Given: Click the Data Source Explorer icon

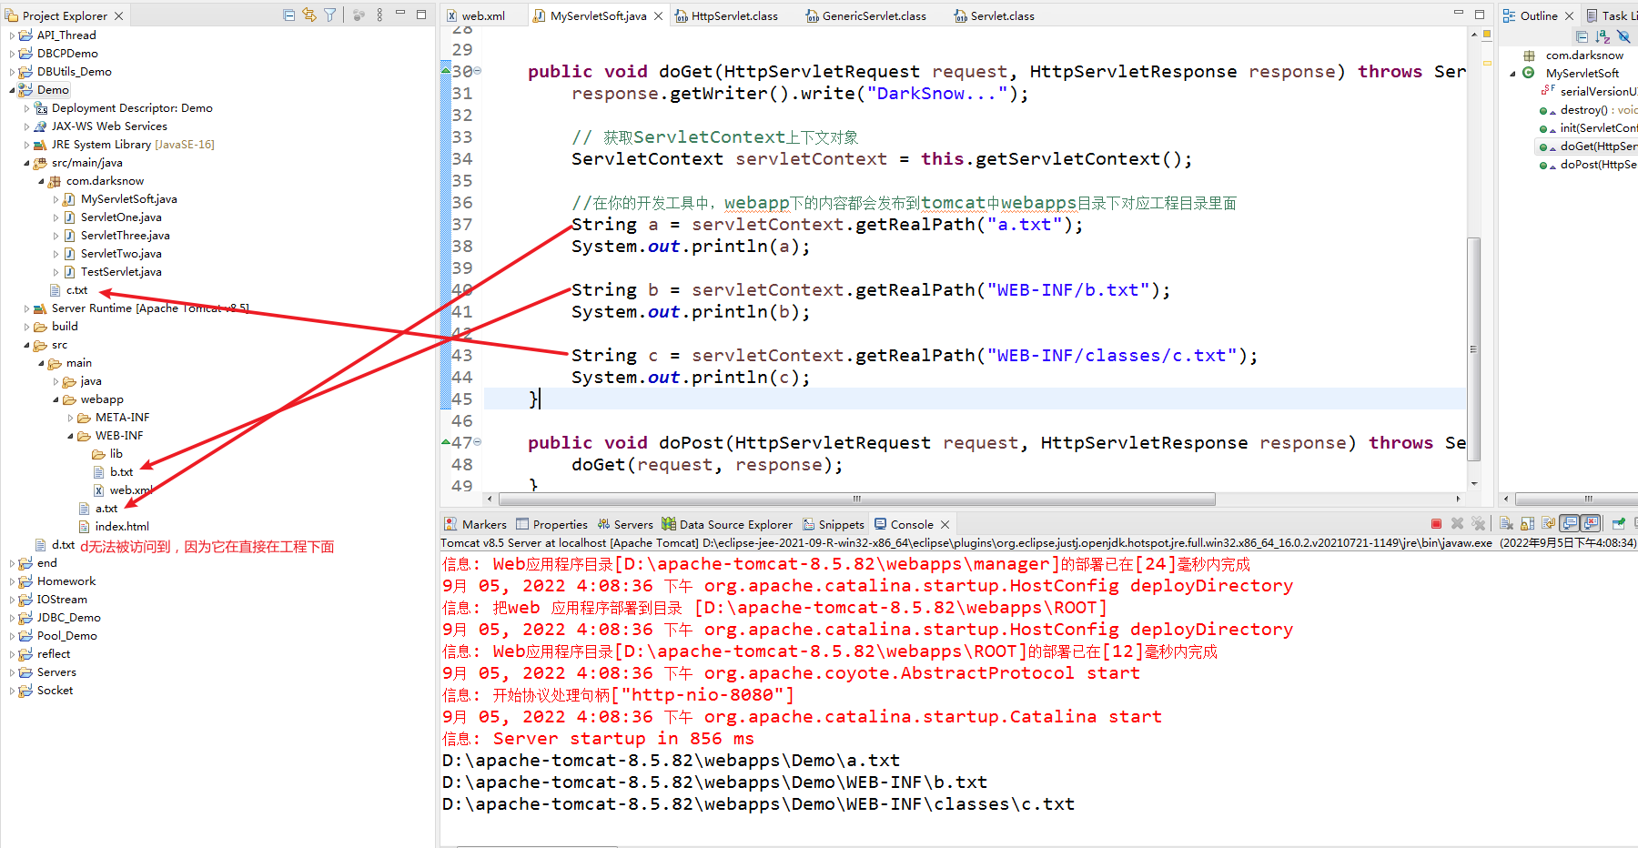Looking at the screenshot, I should pyautogui.click(x=669, y=524).
